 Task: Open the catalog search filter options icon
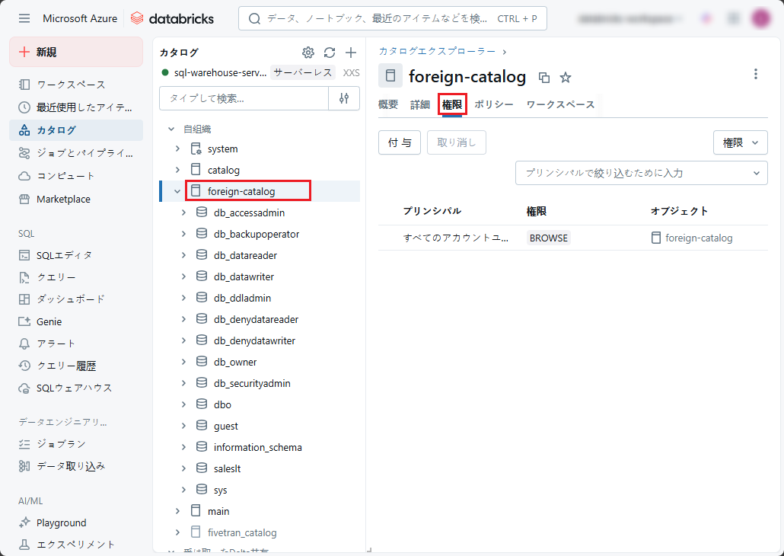coord(344,98)
